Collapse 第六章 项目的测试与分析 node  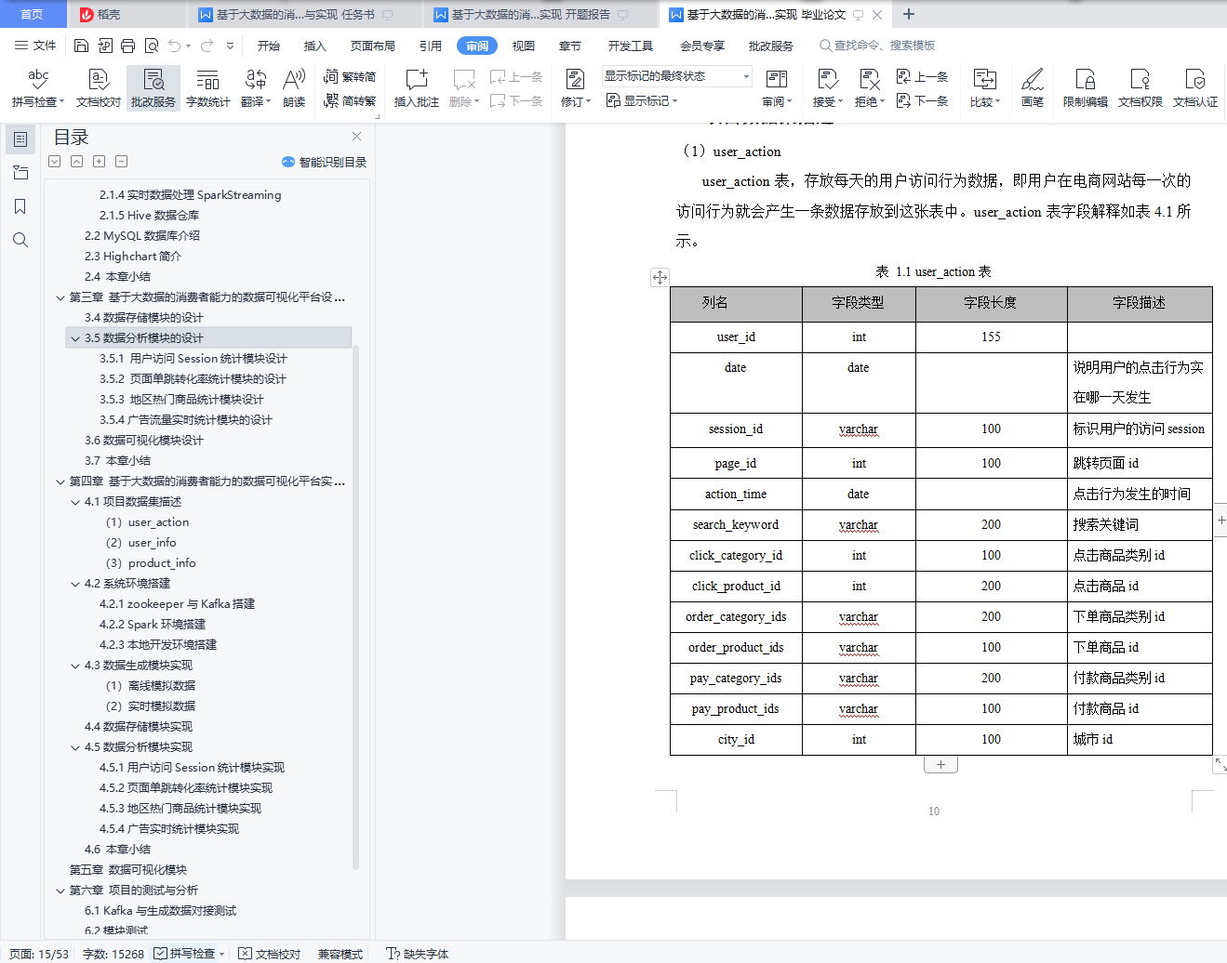pyautogui.click(x=60, y=890)
